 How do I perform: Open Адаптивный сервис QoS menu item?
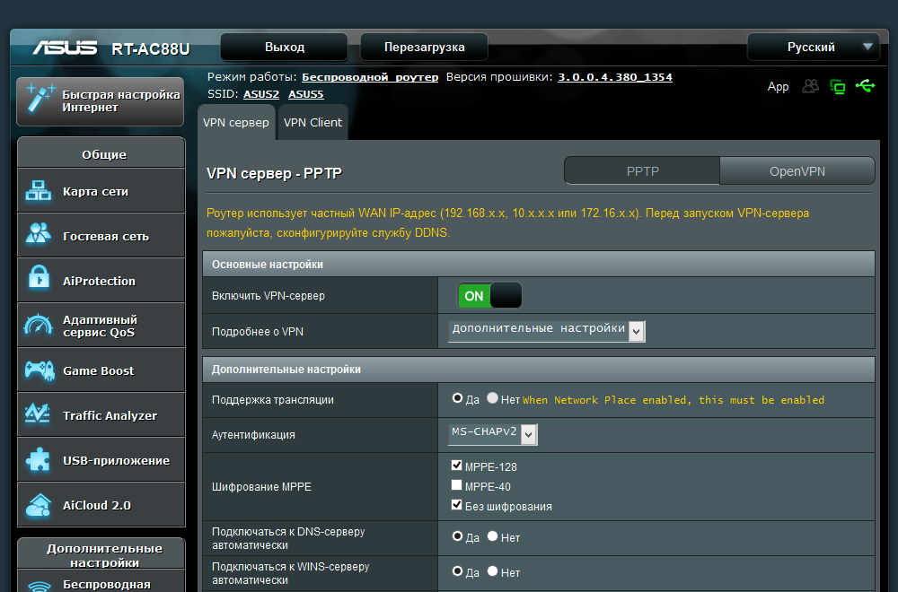click(101, 325)
